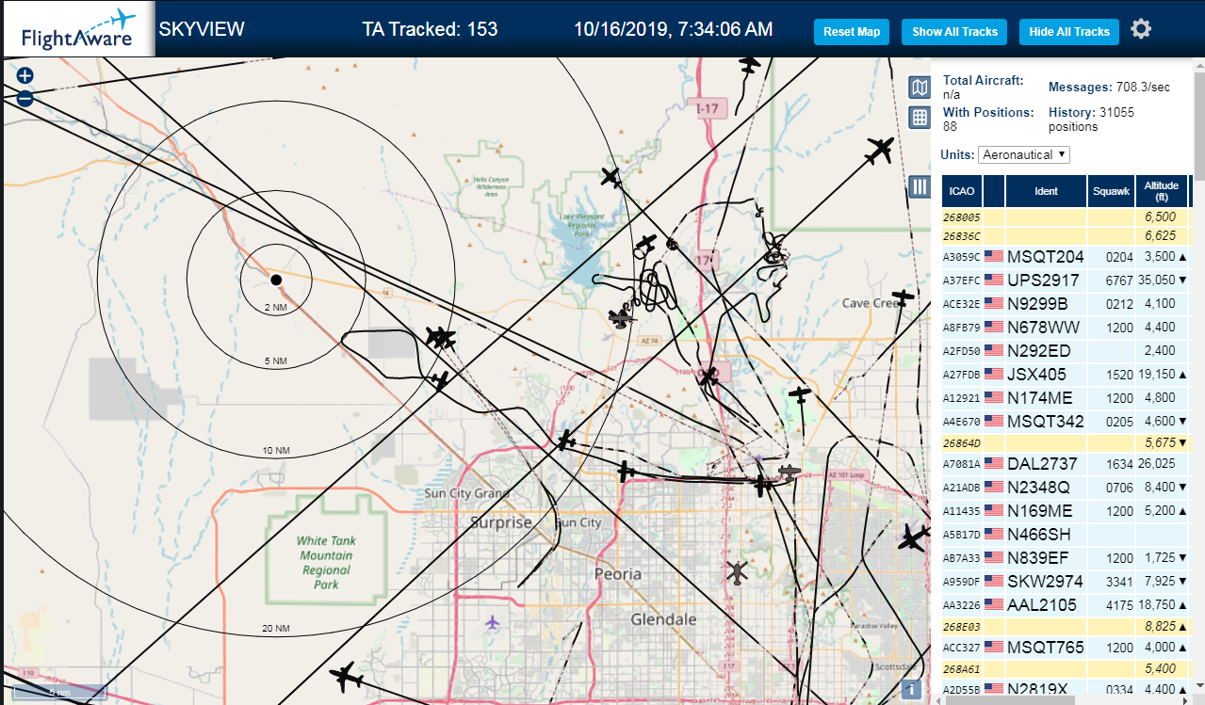Click aircraft icon near map's upper right

[x=880, y=150]
